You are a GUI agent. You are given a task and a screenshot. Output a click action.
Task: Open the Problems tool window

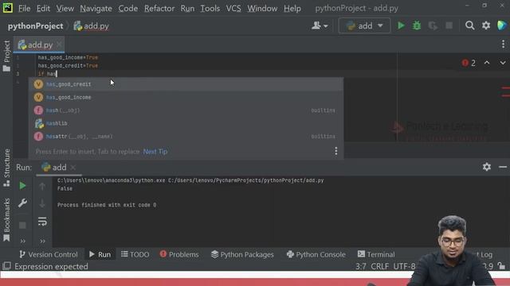click(x=179, y=254)
